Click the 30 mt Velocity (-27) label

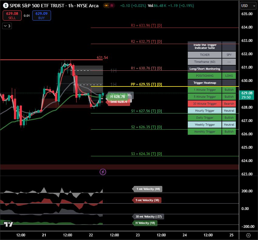tap(149, 217)
